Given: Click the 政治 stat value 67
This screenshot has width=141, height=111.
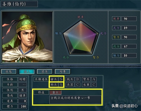Looking at the screenshot, I should click(x=129, y=46).
